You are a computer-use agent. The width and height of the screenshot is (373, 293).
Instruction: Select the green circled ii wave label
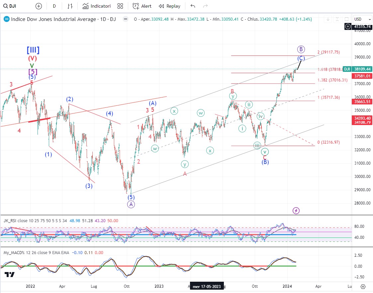[249, 104]
